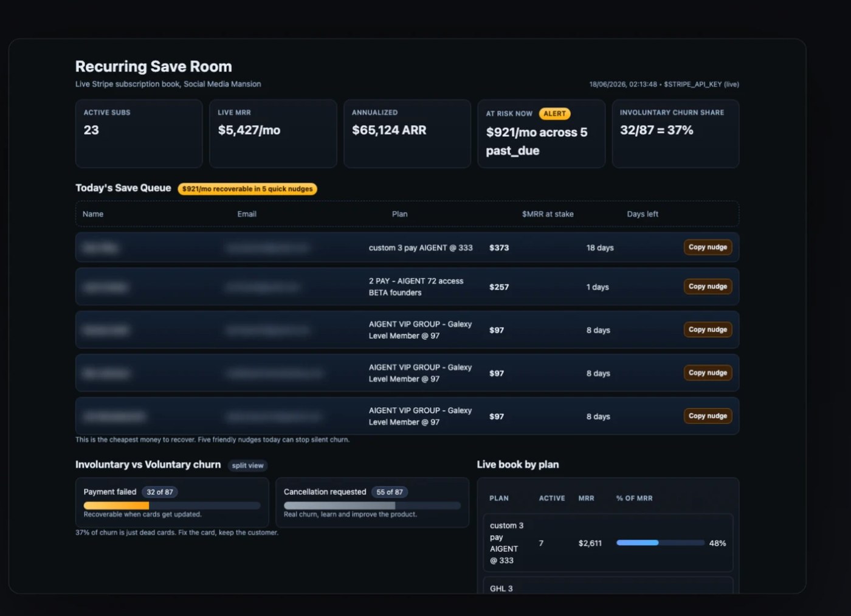Click the custom 3 pay AIGENT queue plan cell
The image size is (851, 616).
[x=421, y=247]
